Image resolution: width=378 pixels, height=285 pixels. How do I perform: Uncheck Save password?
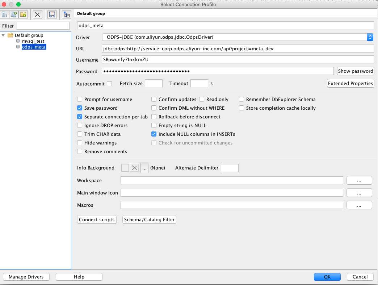pos(80,108)
